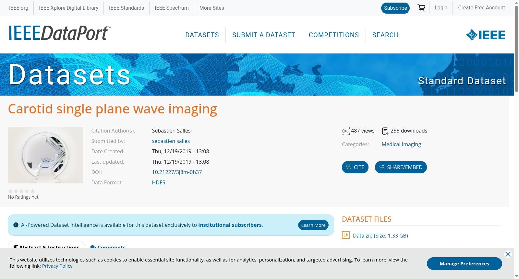The width and height of the screenshot is (519, 279).
Task: Open the Search page
Action: pos(385,35)
